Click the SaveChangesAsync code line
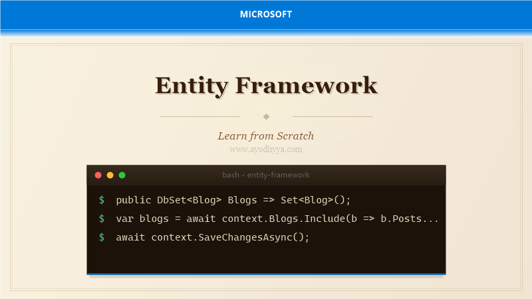This screenshot has width=532, height=299. pyautogui.click(x=213, y=237)
